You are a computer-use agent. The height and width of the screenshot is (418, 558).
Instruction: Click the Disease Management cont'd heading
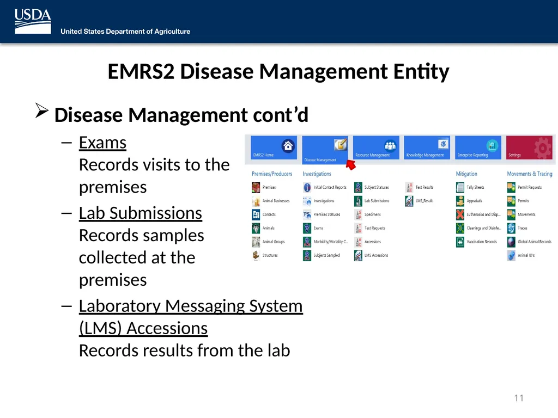(181, 115)
